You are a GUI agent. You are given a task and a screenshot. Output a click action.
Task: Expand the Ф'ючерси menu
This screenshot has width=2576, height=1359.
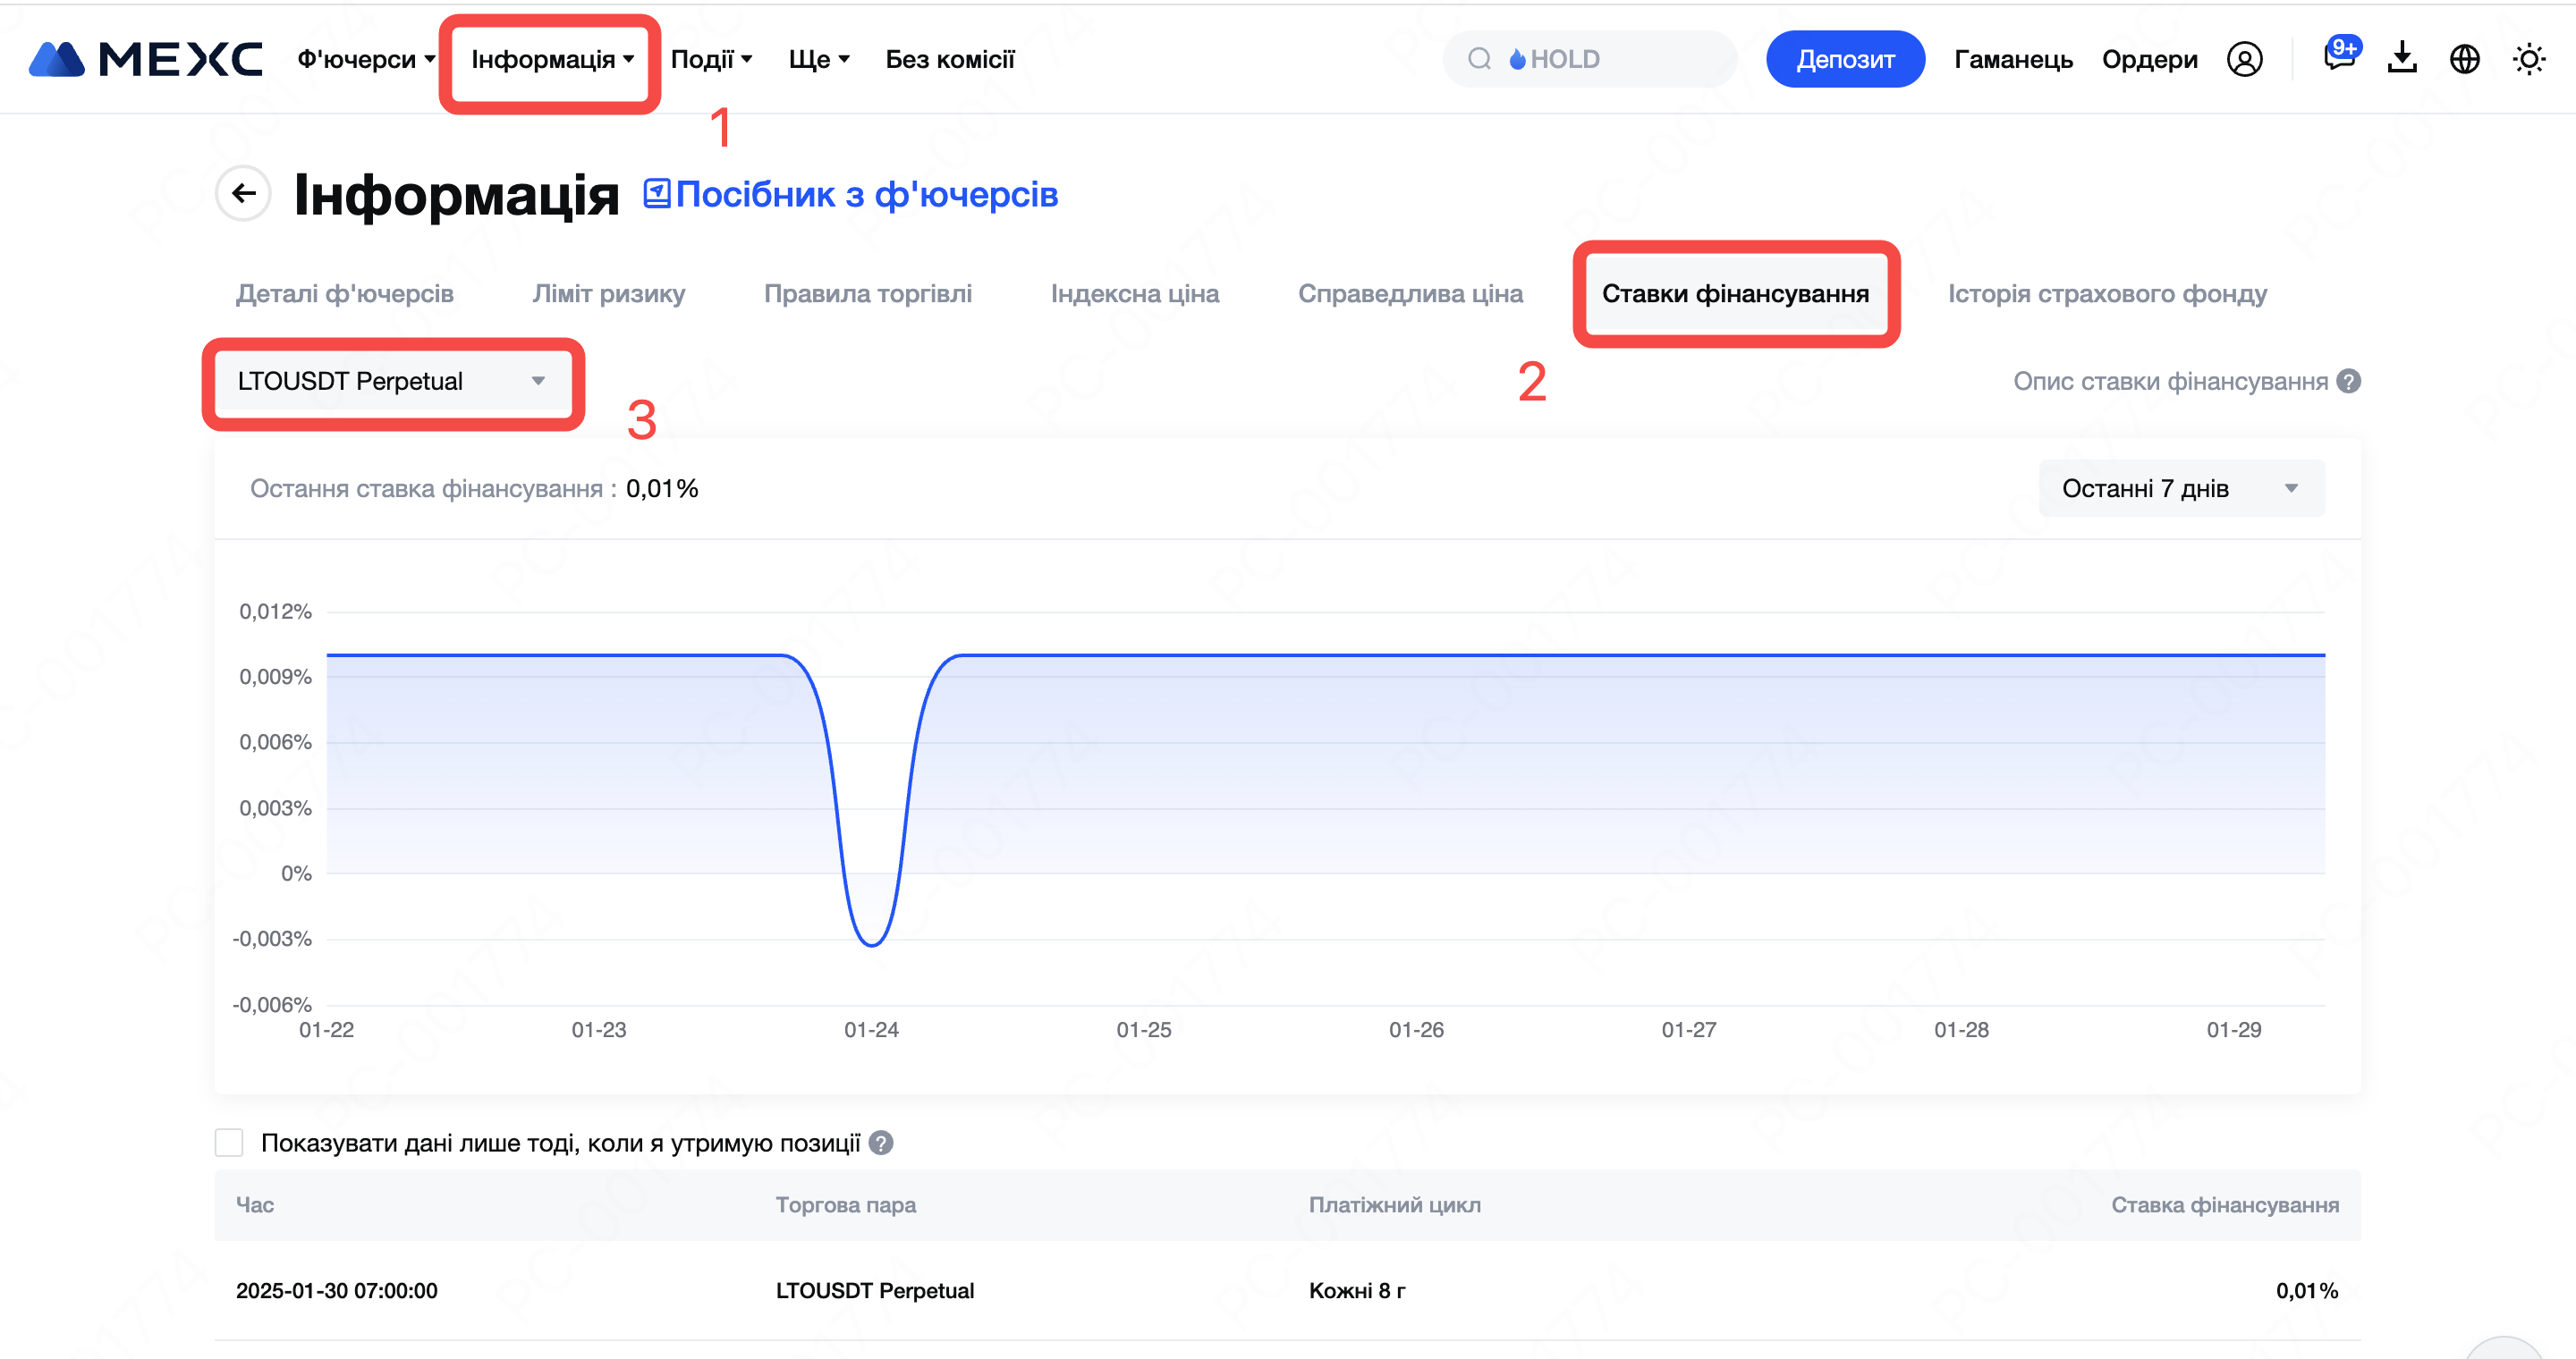(x=365, y=59)
